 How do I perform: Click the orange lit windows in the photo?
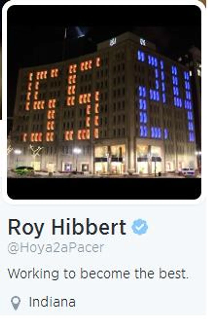tap(63, 101)
